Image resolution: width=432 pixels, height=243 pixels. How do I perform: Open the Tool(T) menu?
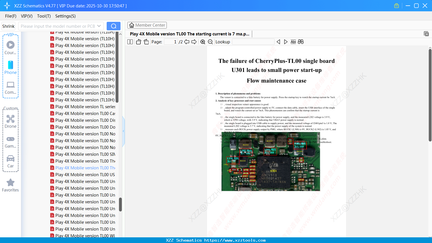[x=44, y=16]
